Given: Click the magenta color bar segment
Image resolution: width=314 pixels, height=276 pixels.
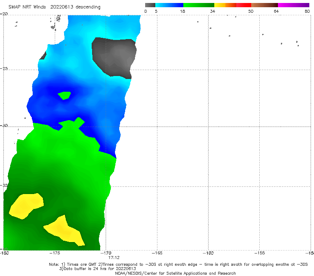Looking at the screenshot, I should (294, 5).
